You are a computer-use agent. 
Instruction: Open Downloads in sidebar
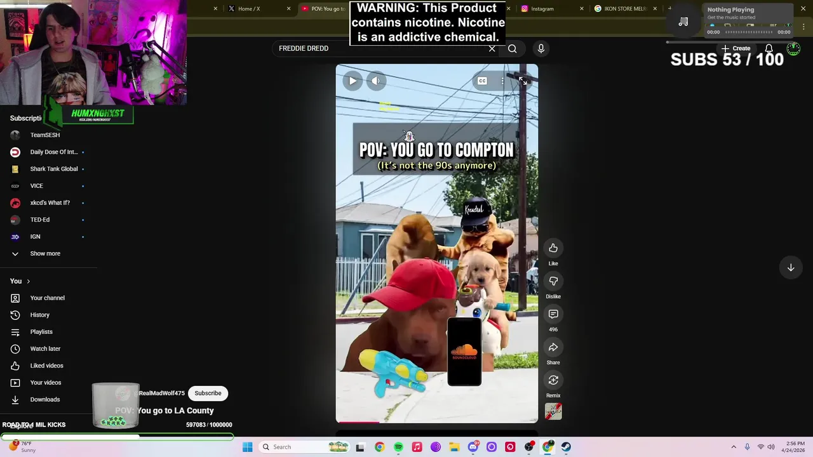(46, 400)
